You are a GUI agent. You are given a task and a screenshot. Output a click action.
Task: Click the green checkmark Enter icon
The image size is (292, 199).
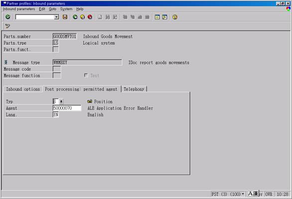[7, 17]
